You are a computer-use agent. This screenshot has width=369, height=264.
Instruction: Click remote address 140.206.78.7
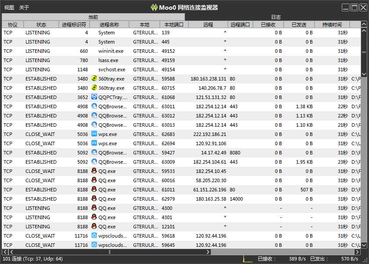point(212,88)
